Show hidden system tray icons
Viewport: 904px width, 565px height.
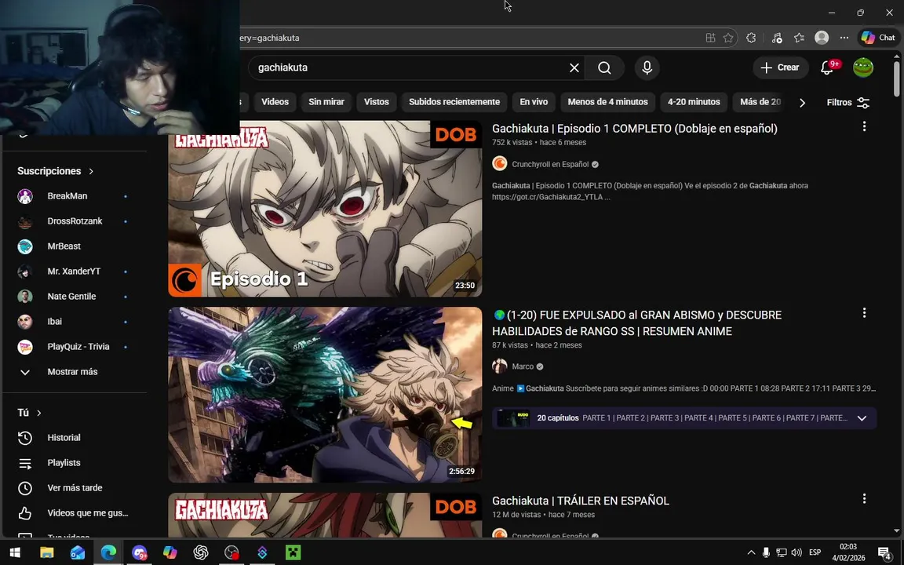[x=751, y=553]
